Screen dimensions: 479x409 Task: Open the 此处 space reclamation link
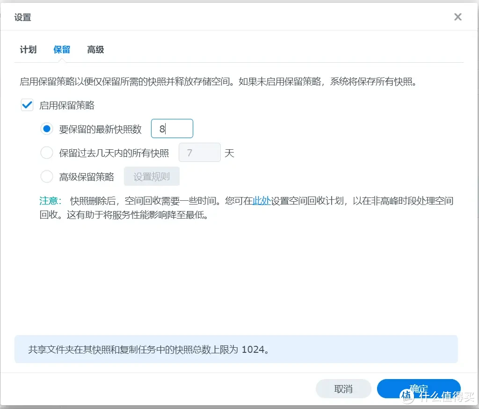(261, 200)
